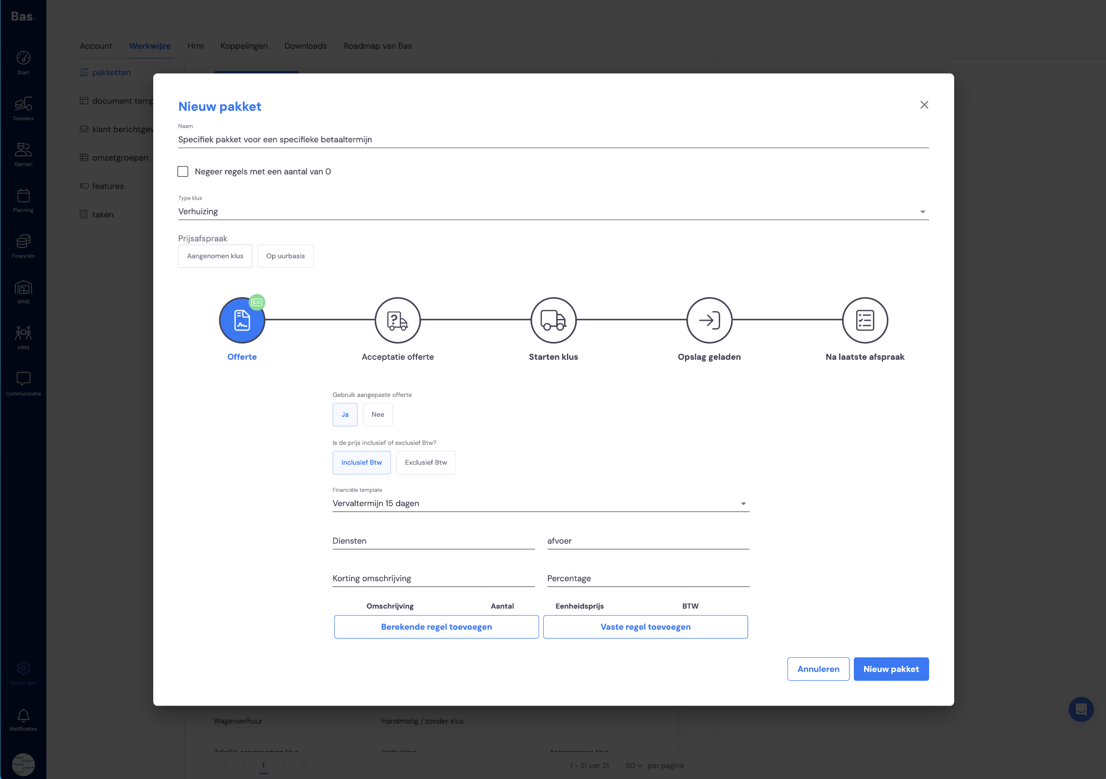Select the Starten klus truck icon
Image resolution: width=1106 pixels, height=779 pixels.
tap(553, 320)
